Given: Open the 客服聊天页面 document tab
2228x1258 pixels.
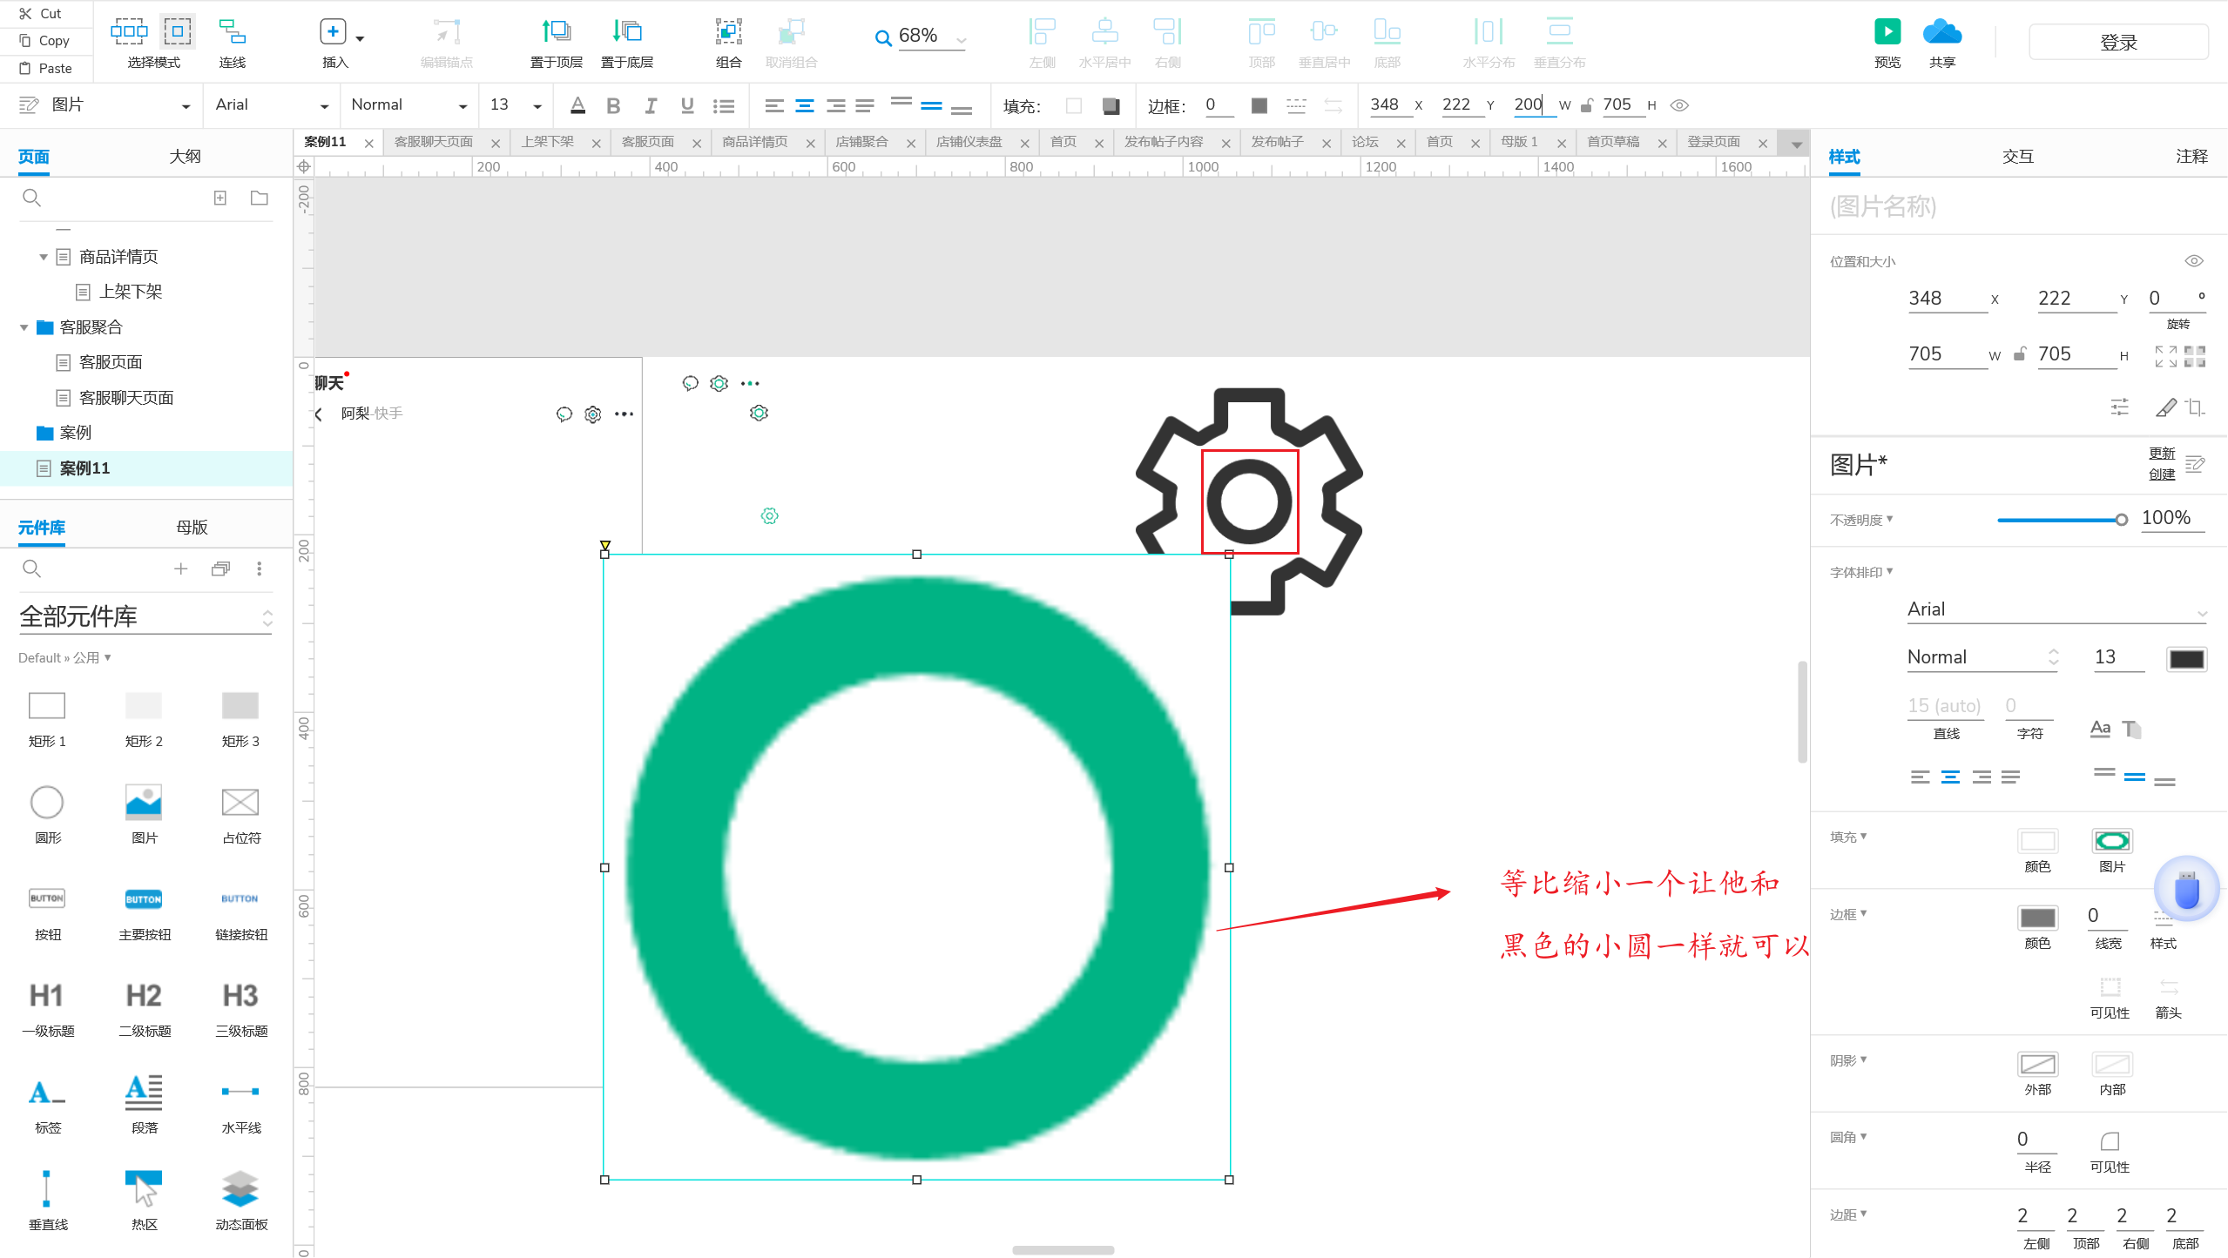Looking at the screenshot, I should click(x=434, y=142).
